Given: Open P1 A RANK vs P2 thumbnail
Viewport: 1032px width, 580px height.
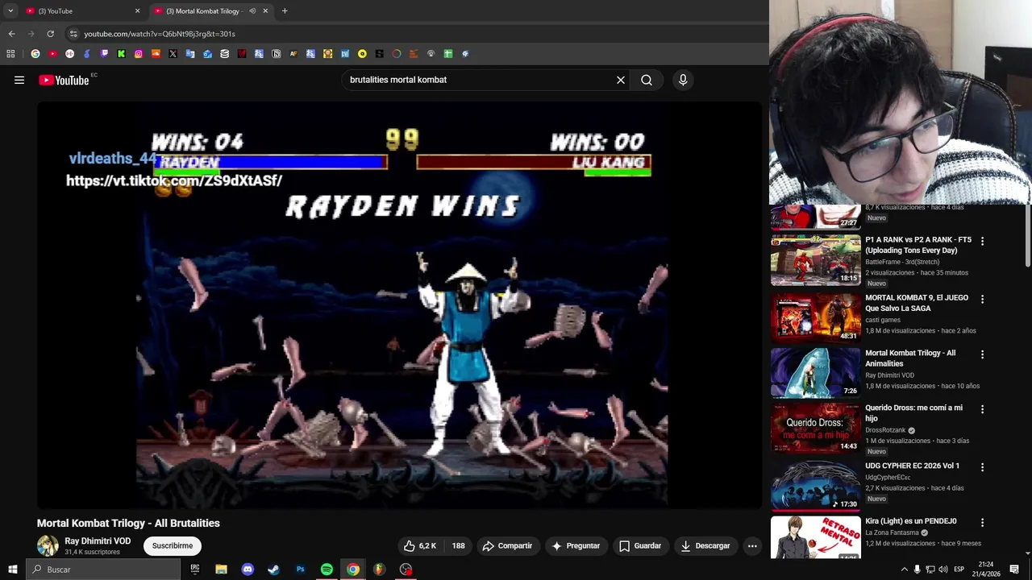Looking at the screenshot, I should pyautogui.click(x=815, y=260).
